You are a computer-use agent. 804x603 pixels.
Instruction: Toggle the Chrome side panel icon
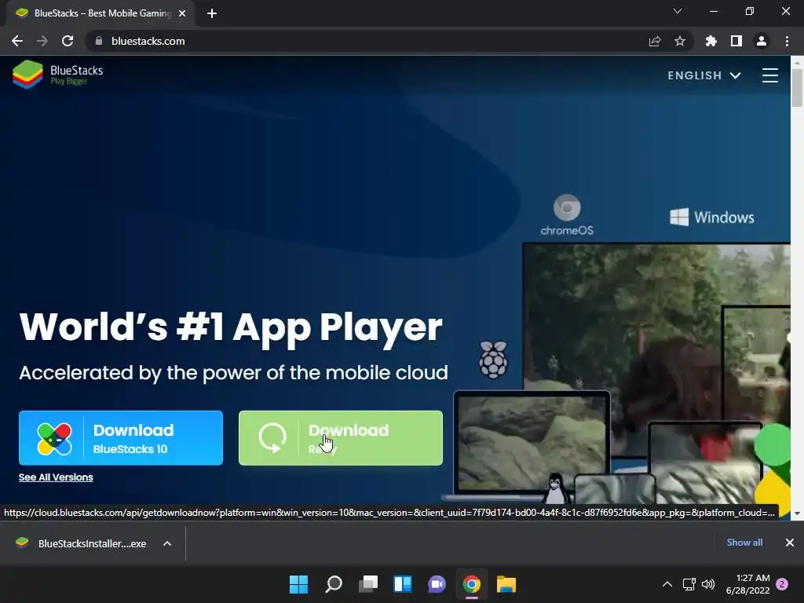point(736,41)
